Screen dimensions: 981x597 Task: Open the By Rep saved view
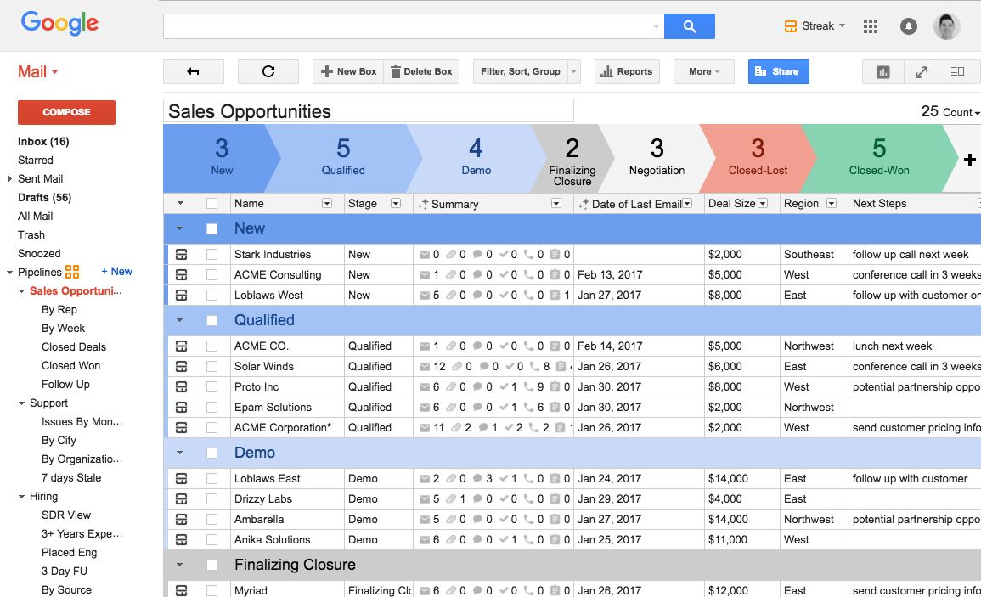click(x=59, y=309)
